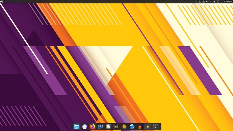Viewport: 233px width, 131px height.
Task: Launch GIMP from the dock
Action: (116, 127)
